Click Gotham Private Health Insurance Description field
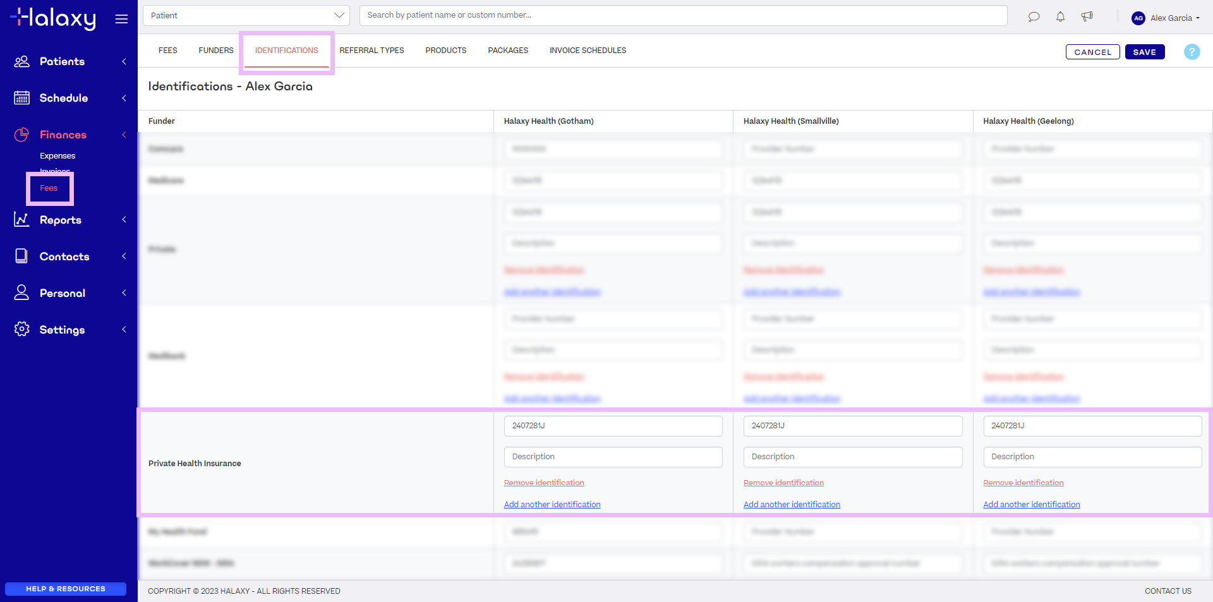This screenshot has height=602, width=1213. pos(613,457)
